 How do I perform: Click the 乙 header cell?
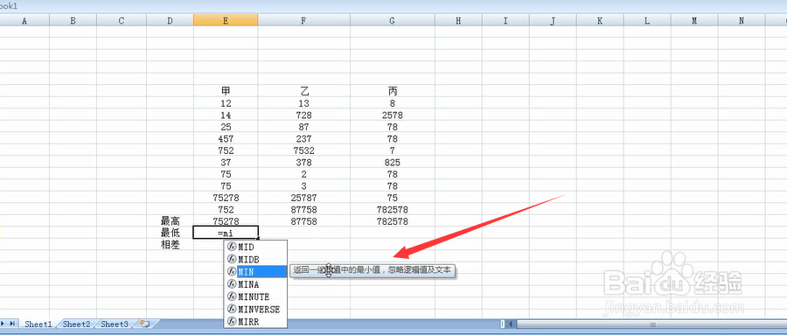pos(304,91)
